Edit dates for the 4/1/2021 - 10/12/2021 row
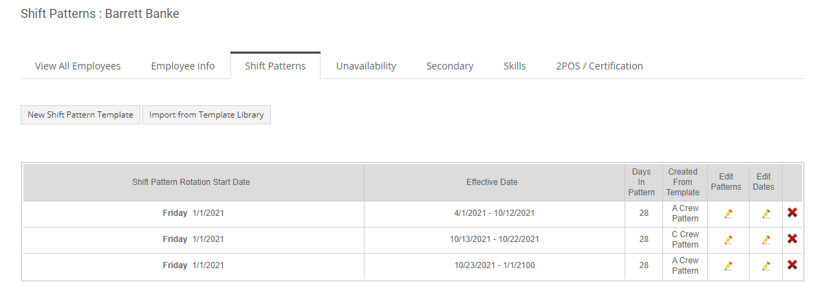Image resolution: width=824 pixels, height=297 pixels. click(766, 213)
